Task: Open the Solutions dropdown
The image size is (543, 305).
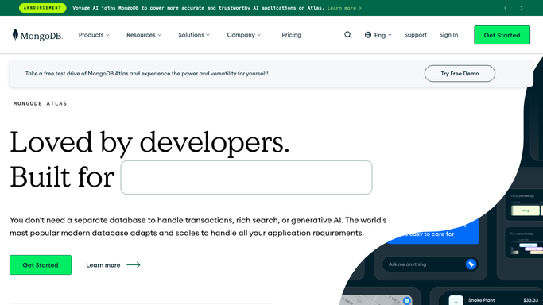Action: [194, 35]
